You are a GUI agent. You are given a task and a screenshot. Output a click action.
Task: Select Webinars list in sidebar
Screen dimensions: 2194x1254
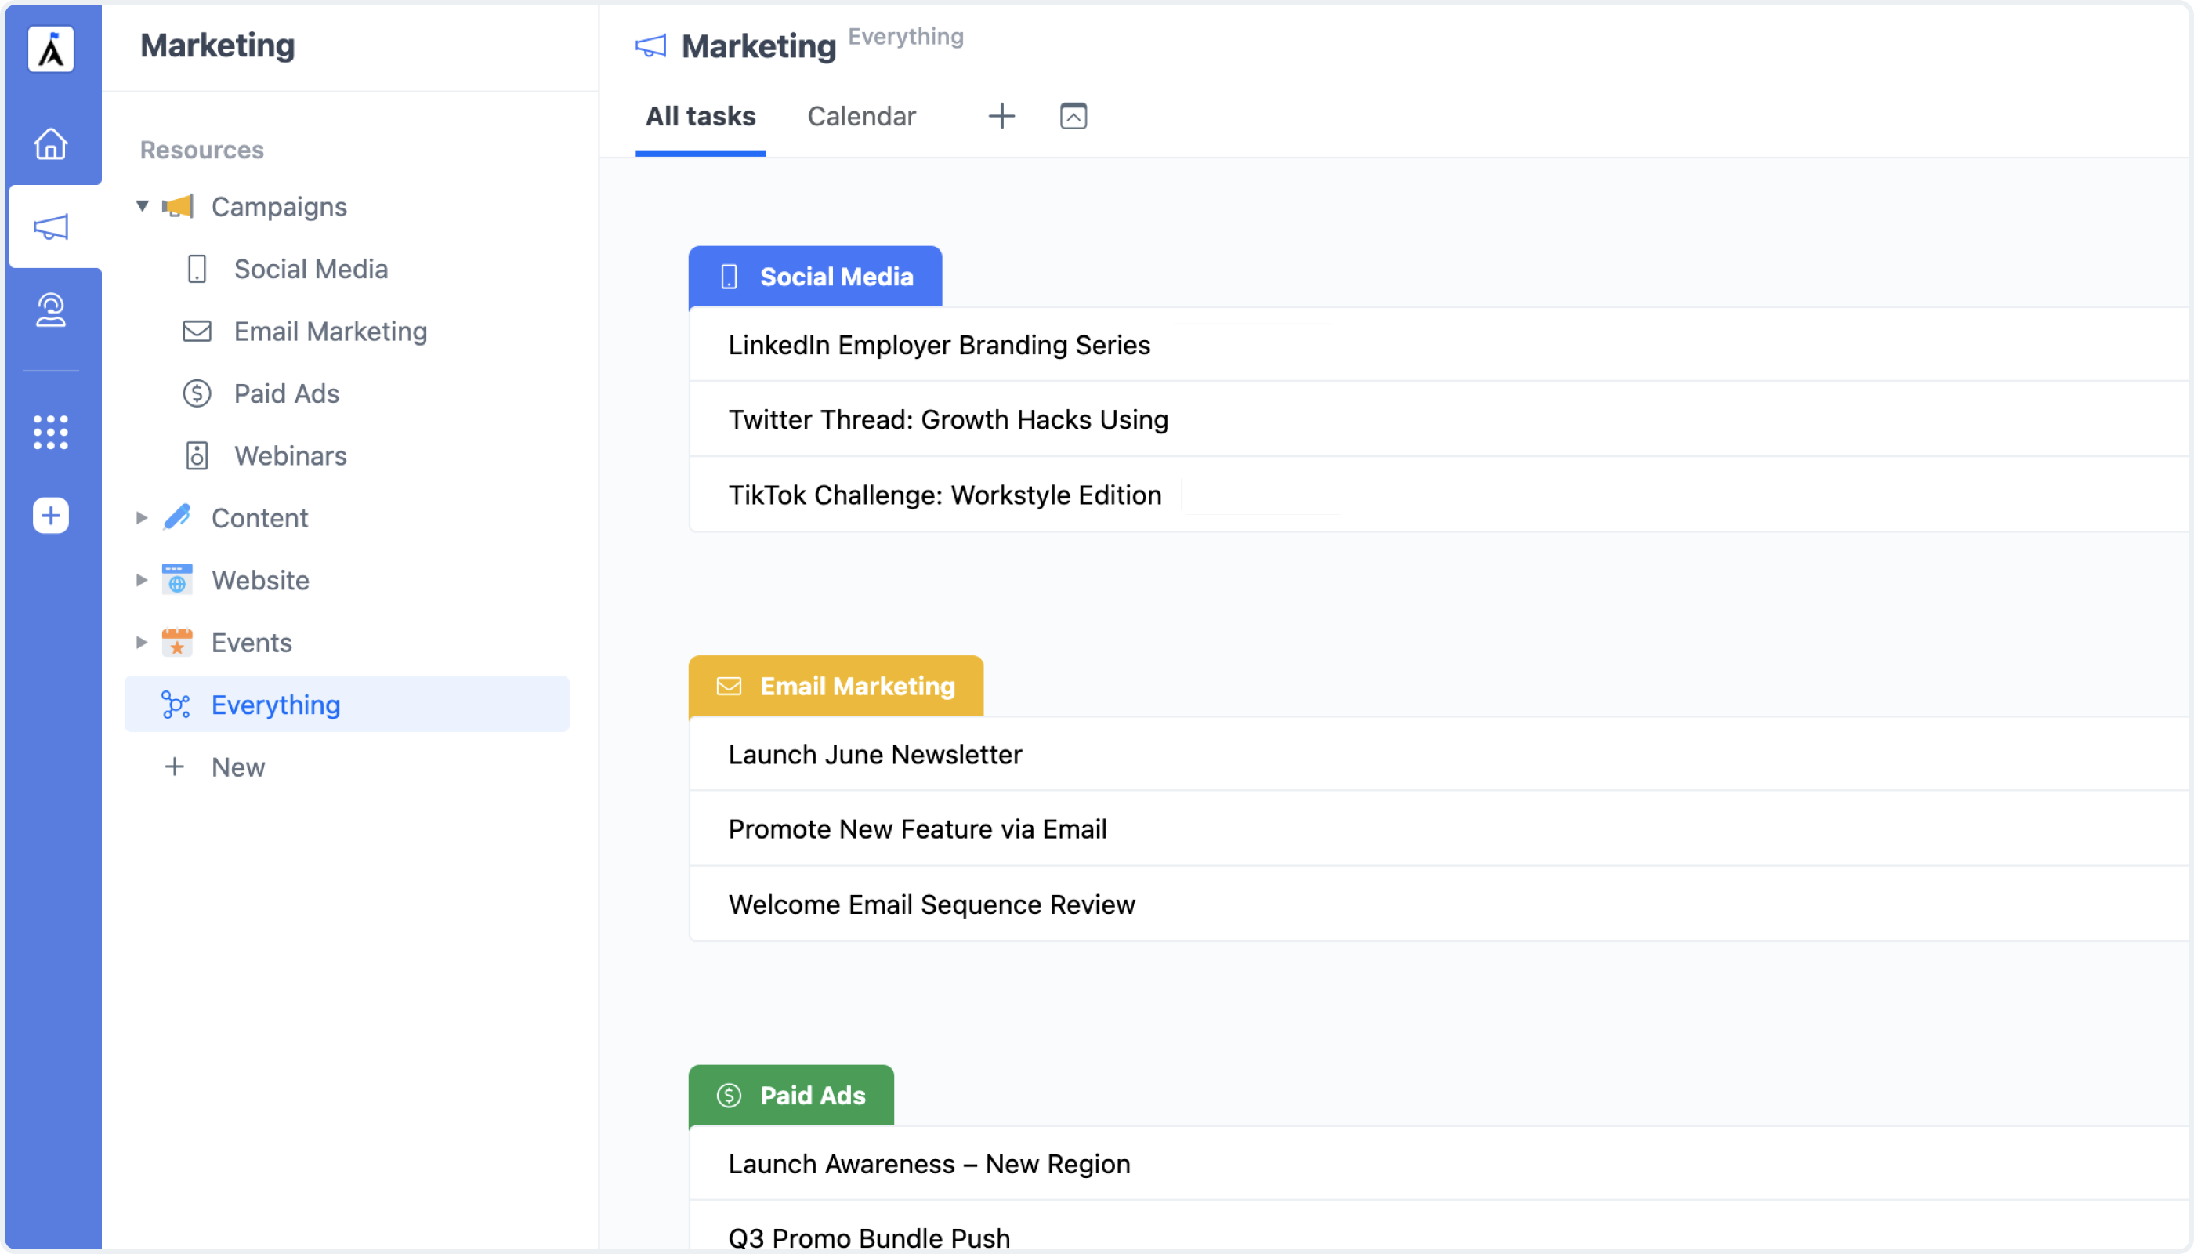(290, 455)
